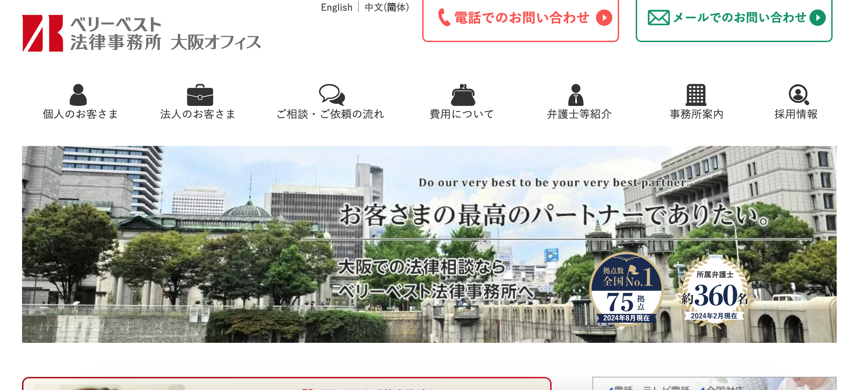This screenshot has height=390, width=855.
Task: Click the person icon above 個人のお客さま
Action: tap(78, 95)
